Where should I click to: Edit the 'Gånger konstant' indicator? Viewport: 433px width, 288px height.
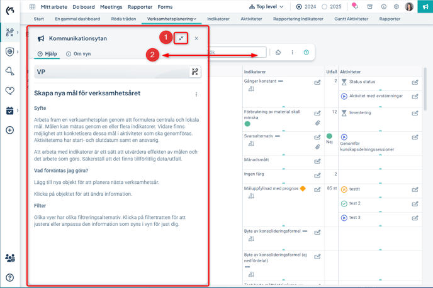pyautogui.click(x=317, y=83)
